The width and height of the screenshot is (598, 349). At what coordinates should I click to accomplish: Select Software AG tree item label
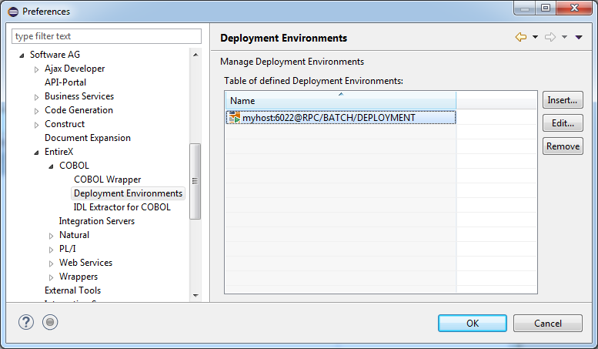point(55,55)
